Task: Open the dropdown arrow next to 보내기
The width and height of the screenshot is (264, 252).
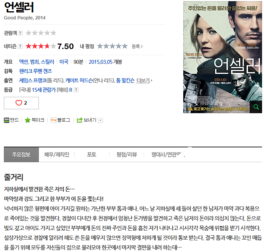Action: click(100, 120)
